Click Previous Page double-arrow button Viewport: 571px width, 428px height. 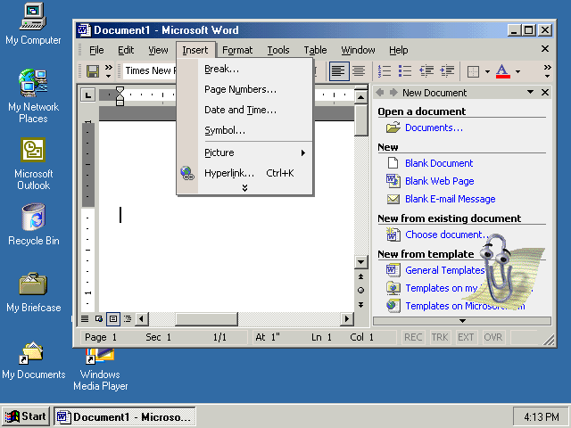pos(360,276)
